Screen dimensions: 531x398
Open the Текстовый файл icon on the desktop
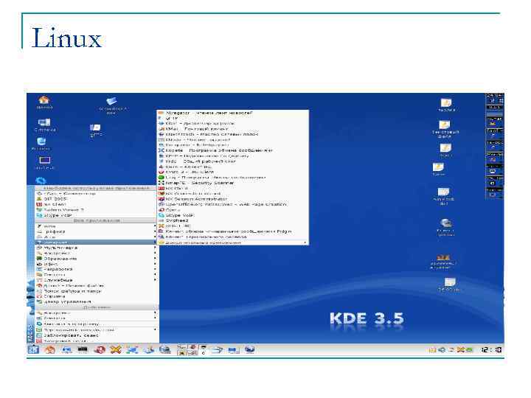click(445, 125)
